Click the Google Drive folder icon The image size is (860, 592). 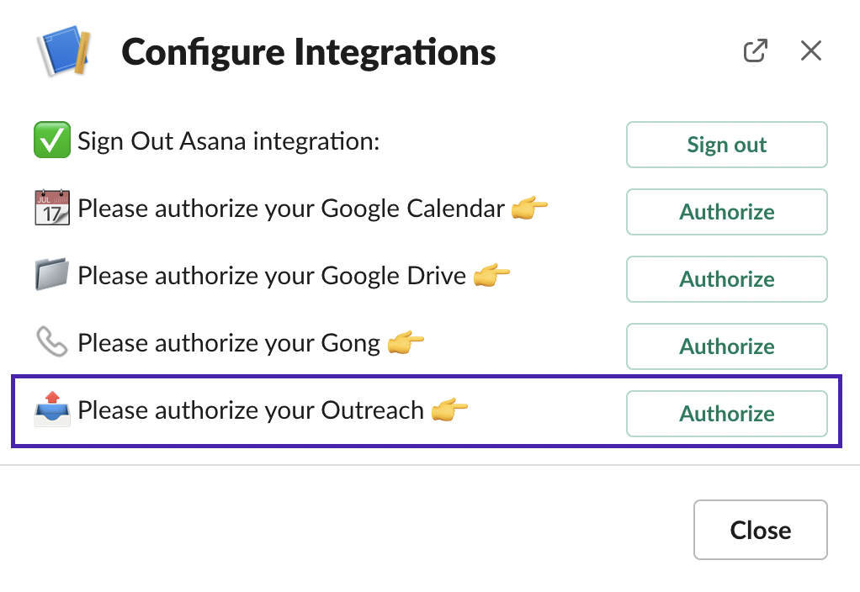tap(52, 275)
